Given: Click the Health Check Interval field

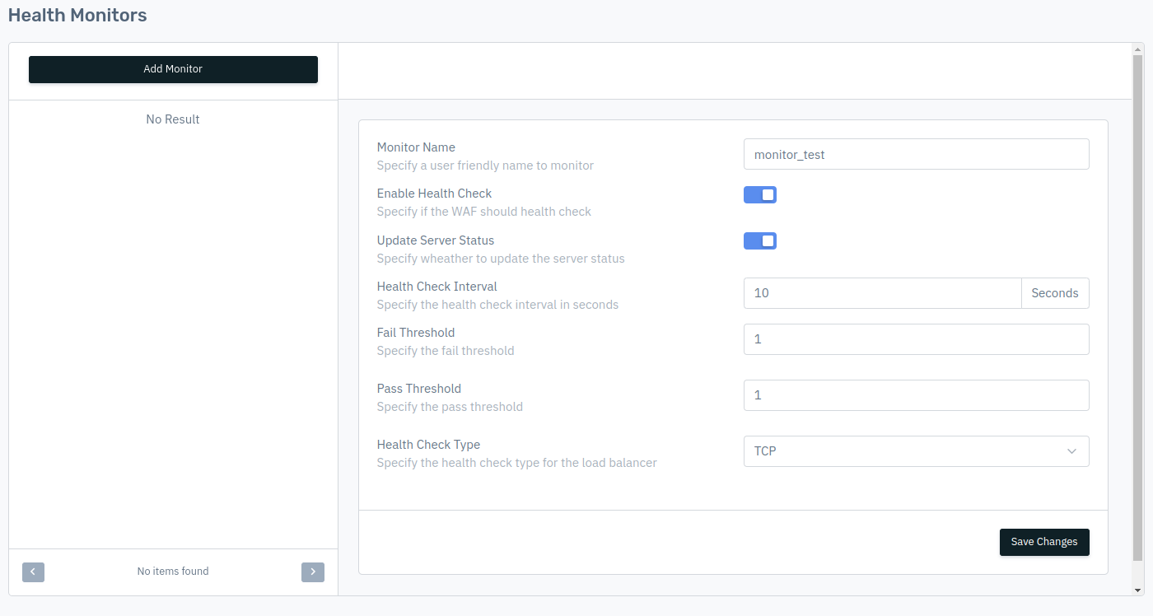Looking at the screenshot, I should (x=882, y=293).
